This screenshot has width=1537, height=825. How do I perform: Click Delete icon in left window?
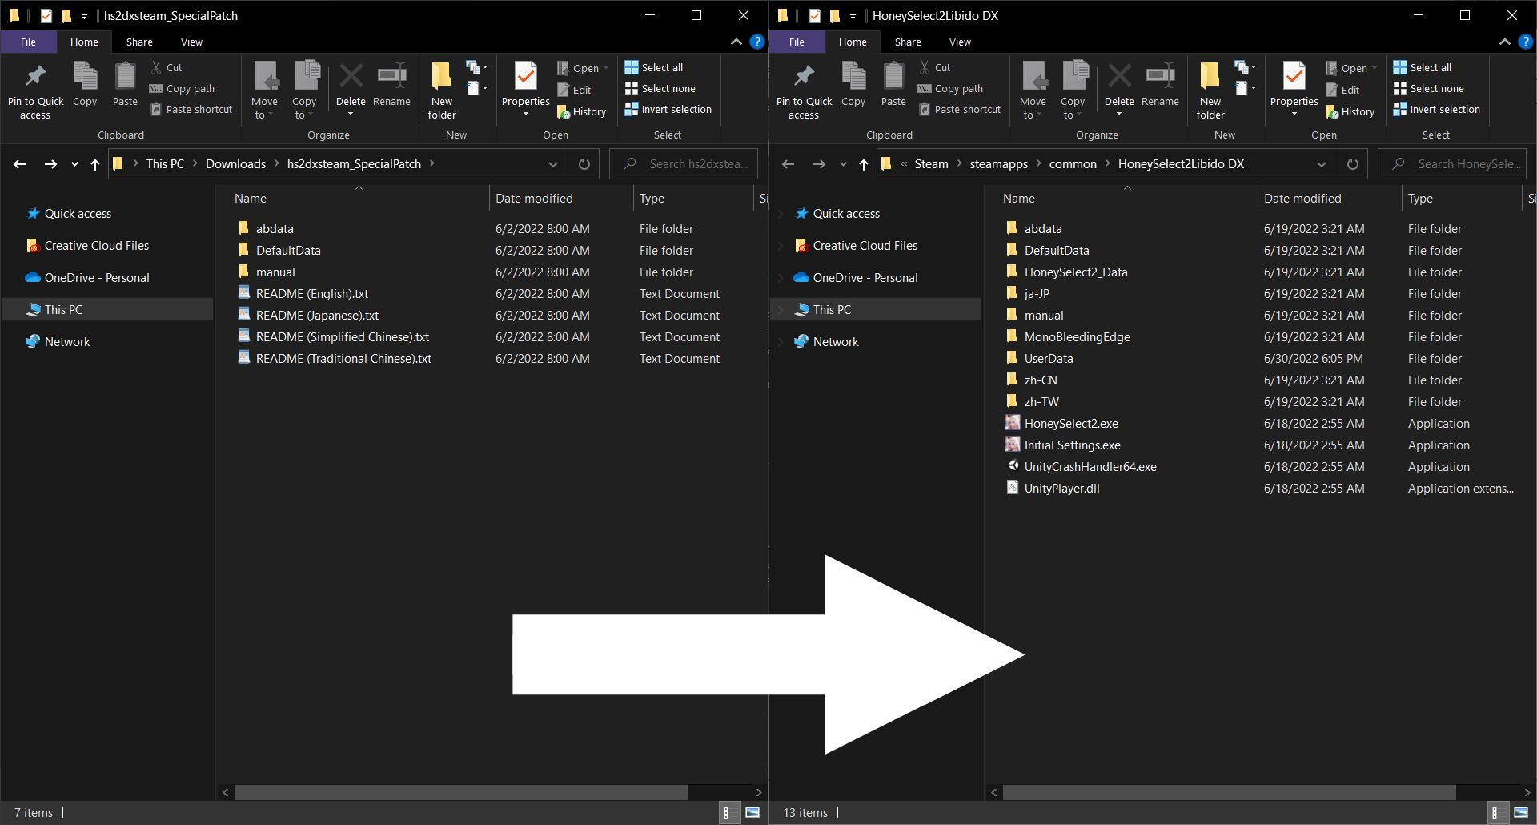(x=351, y=88)
